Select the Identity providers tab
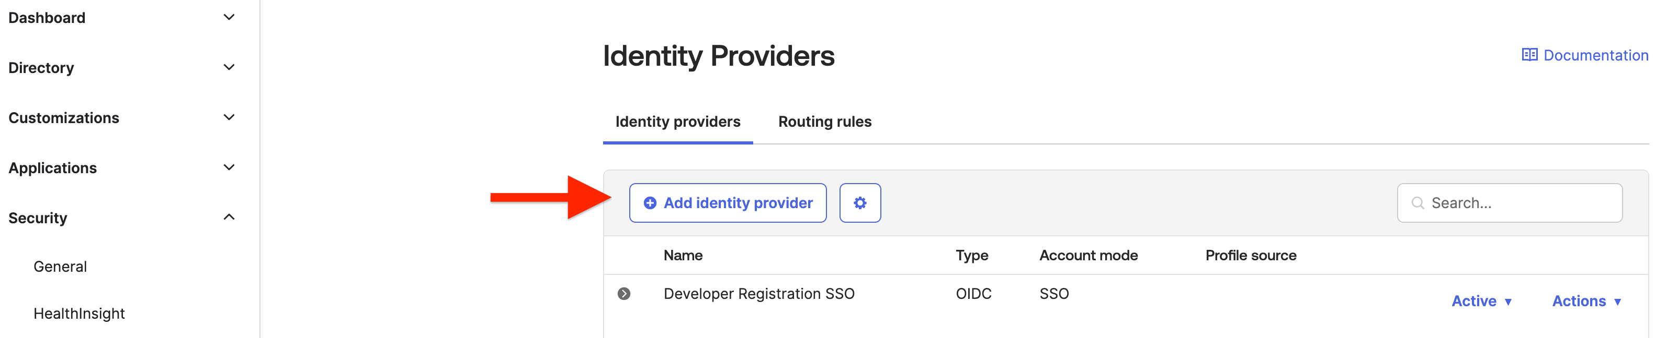Image resolution: width=1678 pixels, height=338 pixels. coord(678,122)
